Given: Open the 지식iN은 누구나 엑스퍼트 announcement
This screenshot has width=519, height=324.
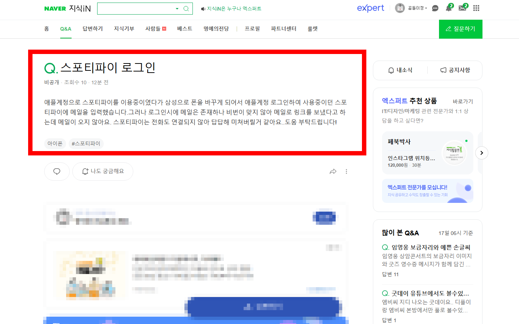Looking at the screenshot, I should pos(231,8).
